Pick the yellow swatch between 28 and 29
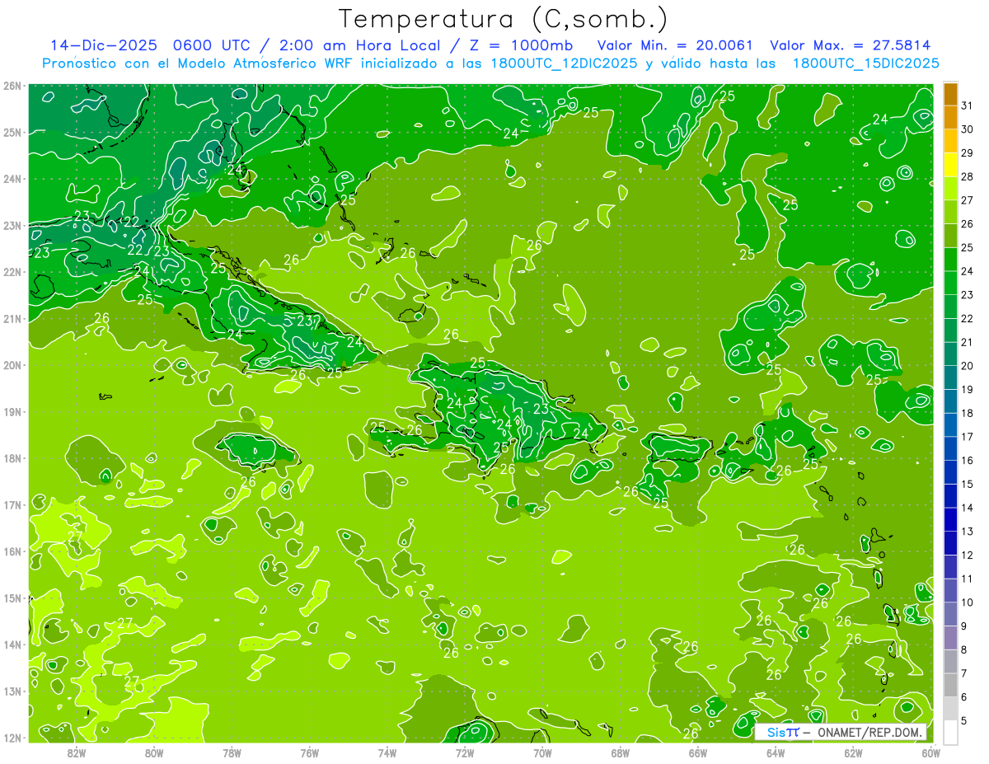Screen dimensions: 989x764 pos(950,165)
